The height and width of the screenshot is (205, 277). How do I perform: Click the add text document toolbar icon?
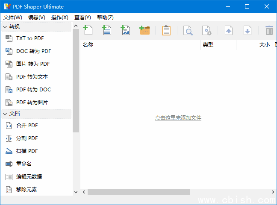(x=106, y=30)
